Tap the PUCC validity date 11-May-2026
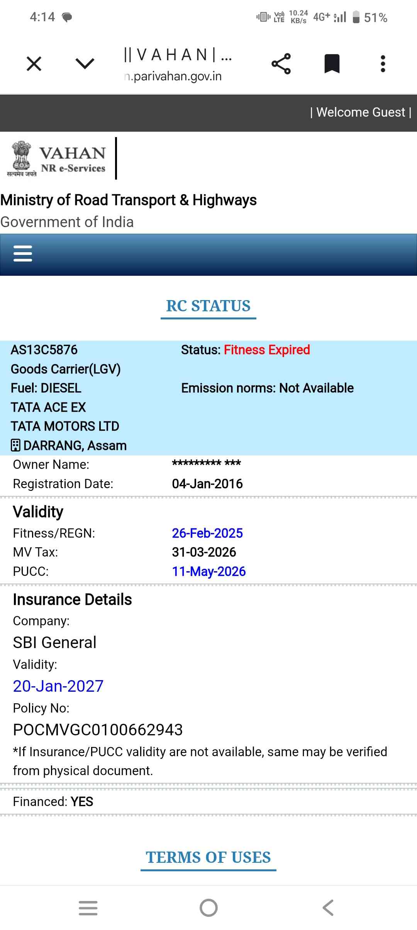This screenshot has height=930, width=417. tap(209, 571)
